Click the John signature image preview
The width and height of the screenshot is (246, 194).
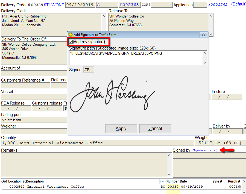[x=113, y=94]
